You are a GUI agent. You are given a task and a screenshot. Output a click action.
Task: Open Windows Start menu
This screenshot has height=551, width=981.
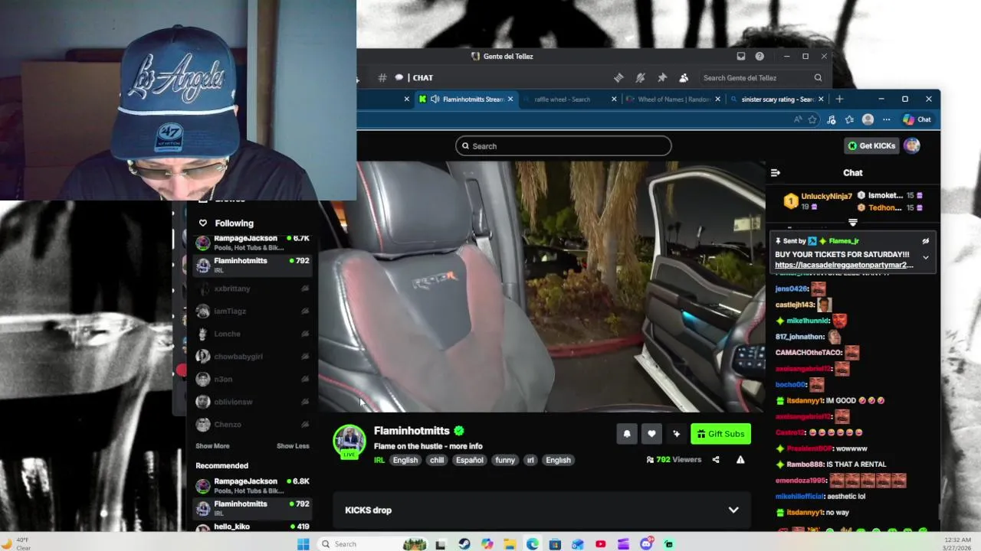[x=303, y=544]
